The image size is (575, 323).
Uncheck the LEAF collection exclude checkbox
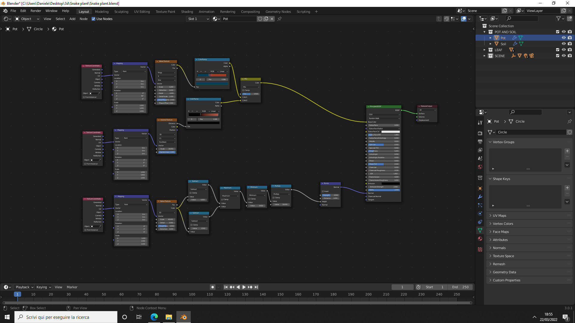[557, 50]
